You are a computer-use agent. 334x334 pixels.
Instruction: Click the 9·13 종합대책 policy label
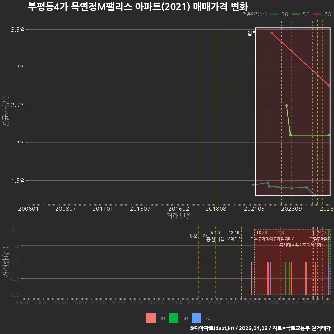click(215, 236)
